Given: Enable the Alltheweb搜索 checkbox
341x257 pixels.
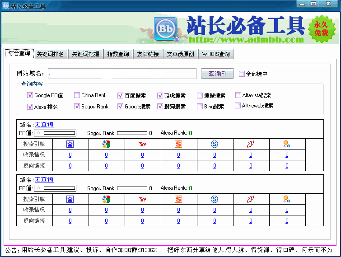Looking at the screenshot, I should coord(238,105).
